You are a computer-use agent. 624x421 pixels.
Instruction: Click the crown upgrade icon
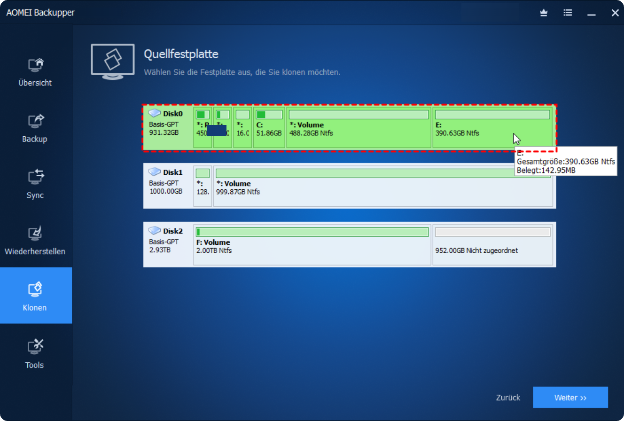(x=544, y=13)
